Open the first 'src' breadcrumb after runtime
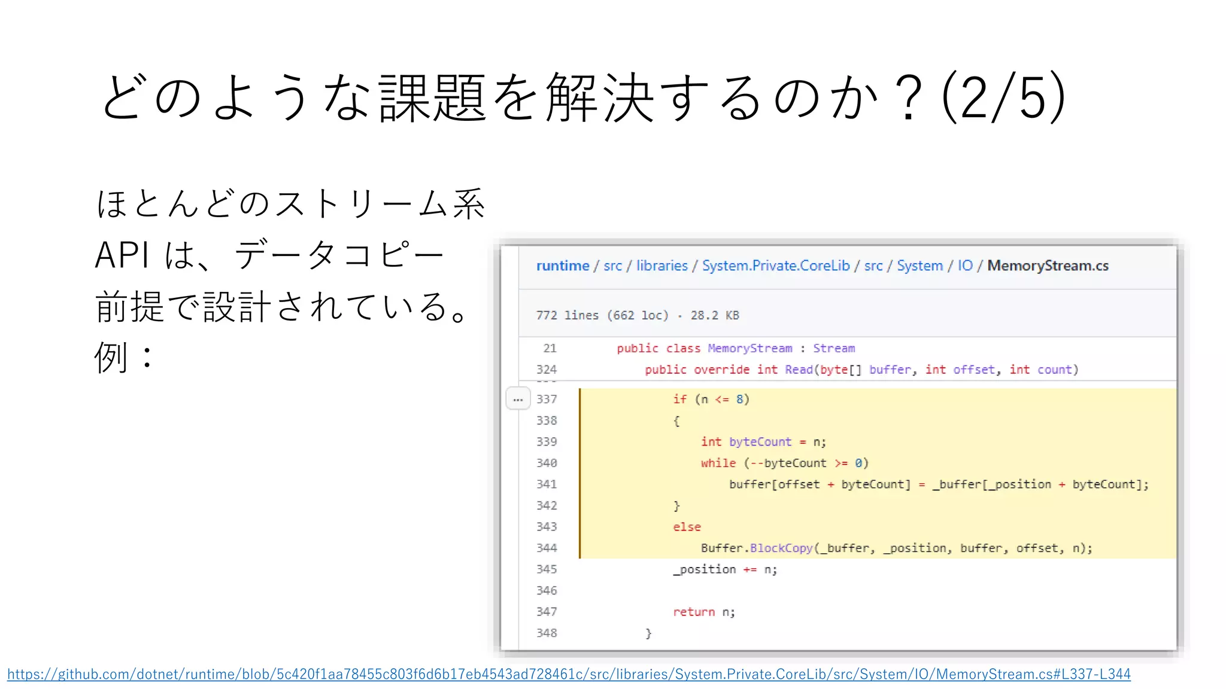 (x=612, y=266)
